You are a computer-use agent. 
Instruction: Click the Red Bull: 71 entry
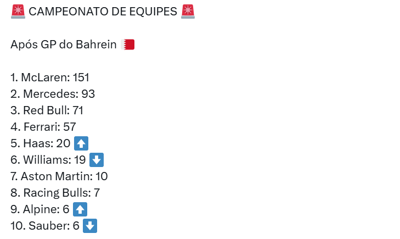[47, 110]
